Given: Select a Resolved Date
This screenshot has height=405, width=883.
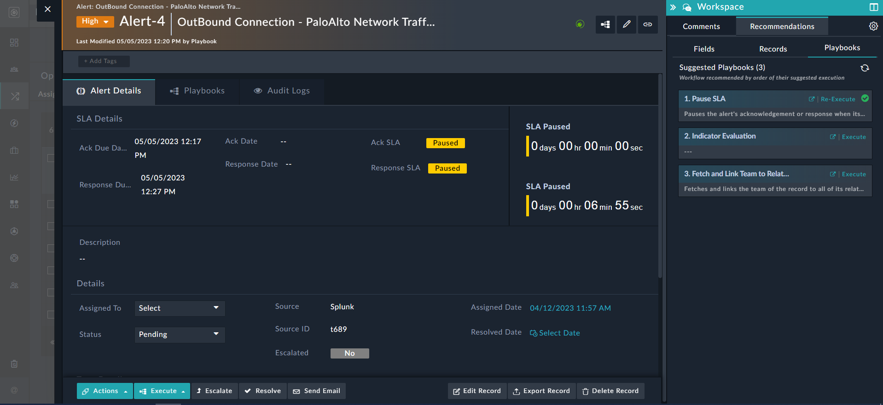Looking at the screenshot, I should click(x=555, y=333).
